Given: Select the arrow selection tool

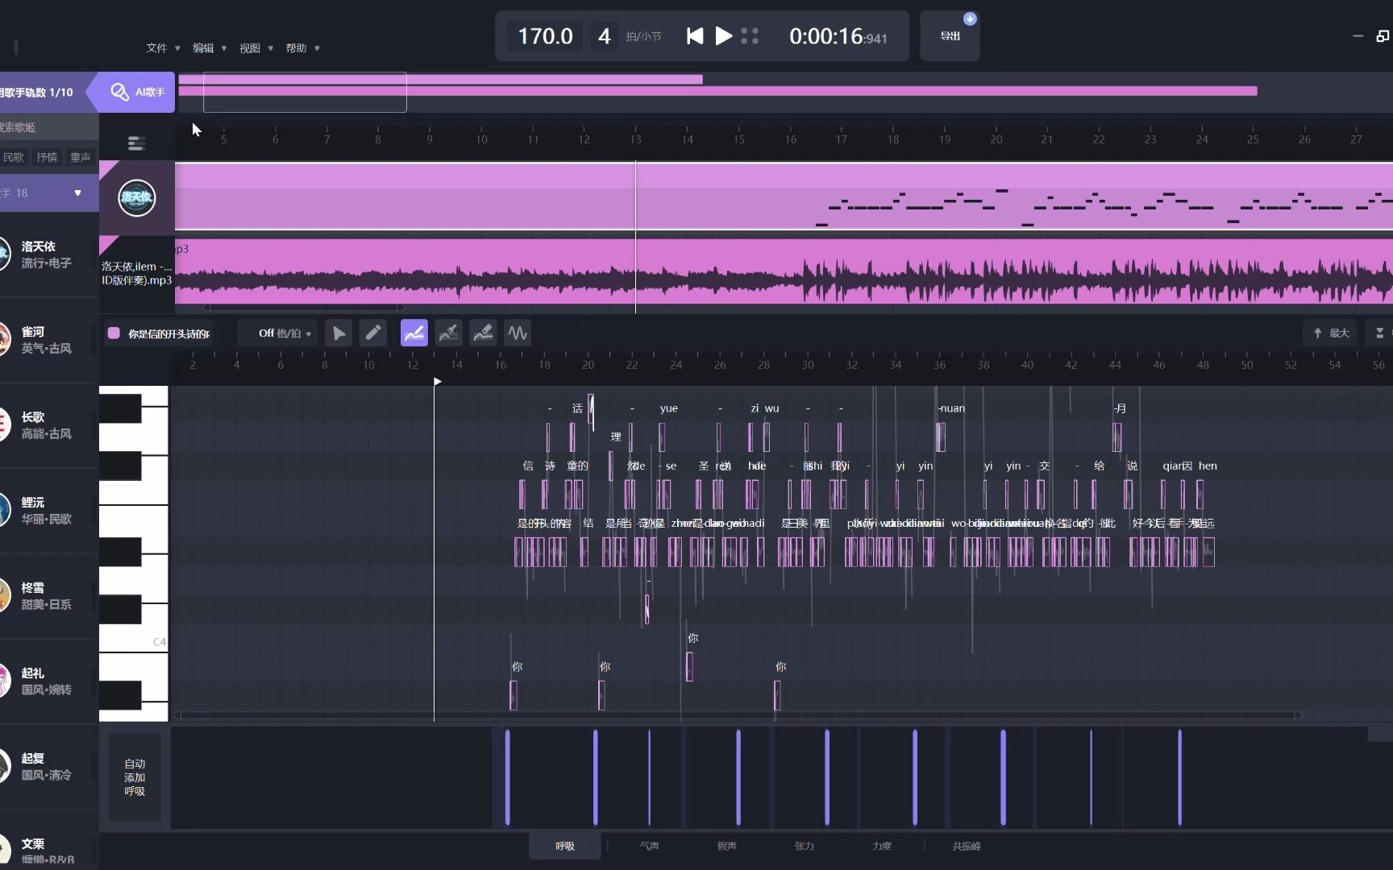Looking at the screenshot, I should [x=339, y=333].
